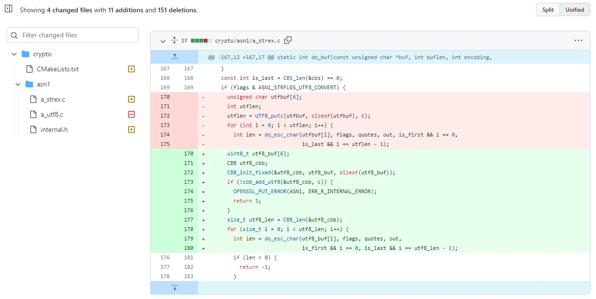Expand hunk upward above the diff
The height and width of the screenshot is (299, 596).
(x=174, y=57)
